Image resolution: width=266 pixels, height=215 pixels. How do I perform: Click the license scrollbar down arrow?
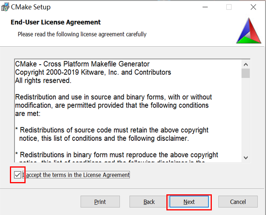point(246,158)
